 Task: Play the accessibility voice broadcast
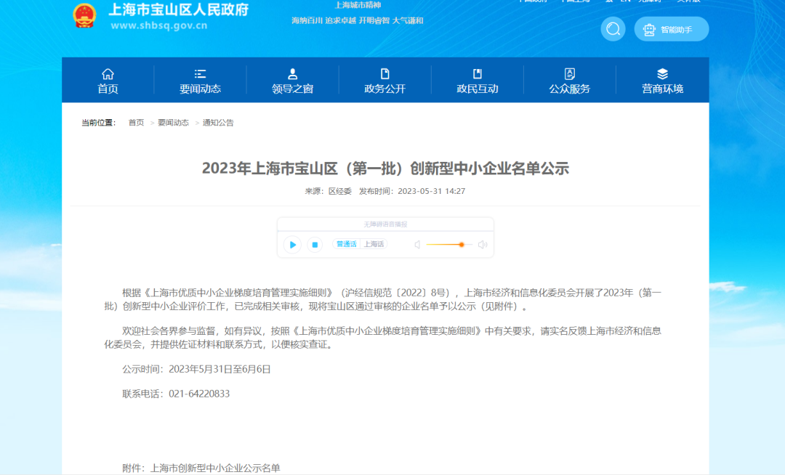pos(292,245)
